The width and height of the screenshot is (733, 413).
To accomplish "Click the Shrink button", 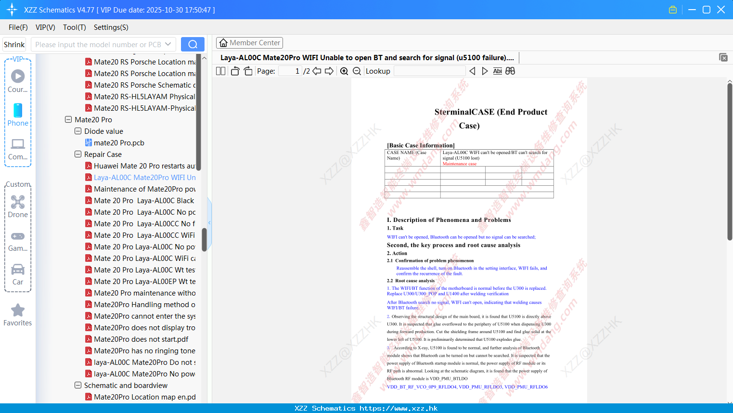I will click(14, 44).
